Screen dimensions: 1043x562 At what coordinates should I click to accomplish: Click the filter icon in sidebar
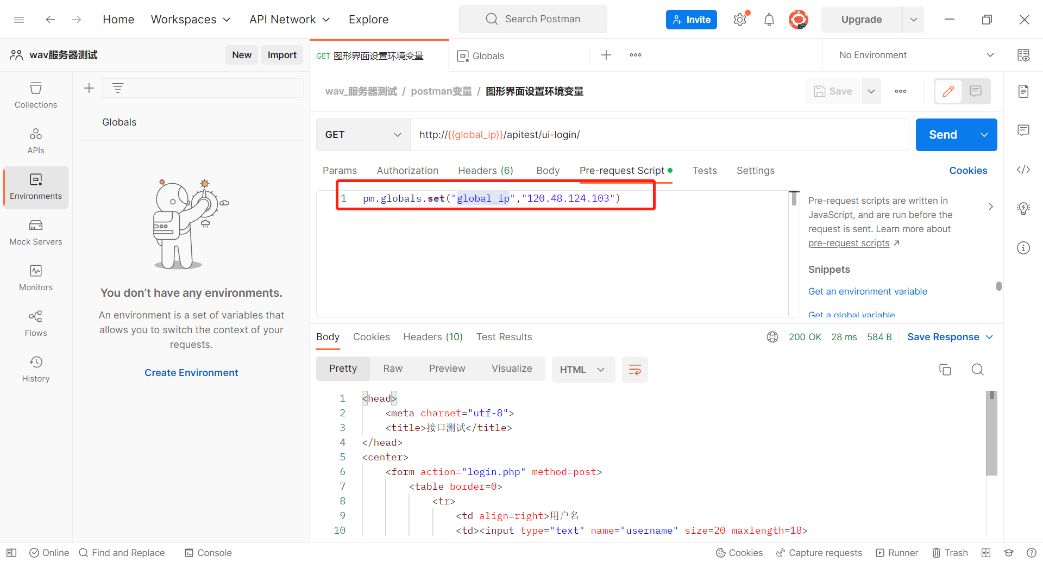[118, 88]
